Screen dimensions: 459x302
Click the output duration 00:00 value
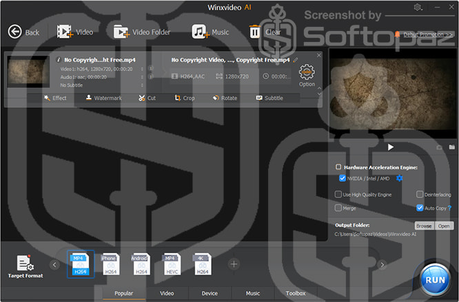tap(277, 76)
